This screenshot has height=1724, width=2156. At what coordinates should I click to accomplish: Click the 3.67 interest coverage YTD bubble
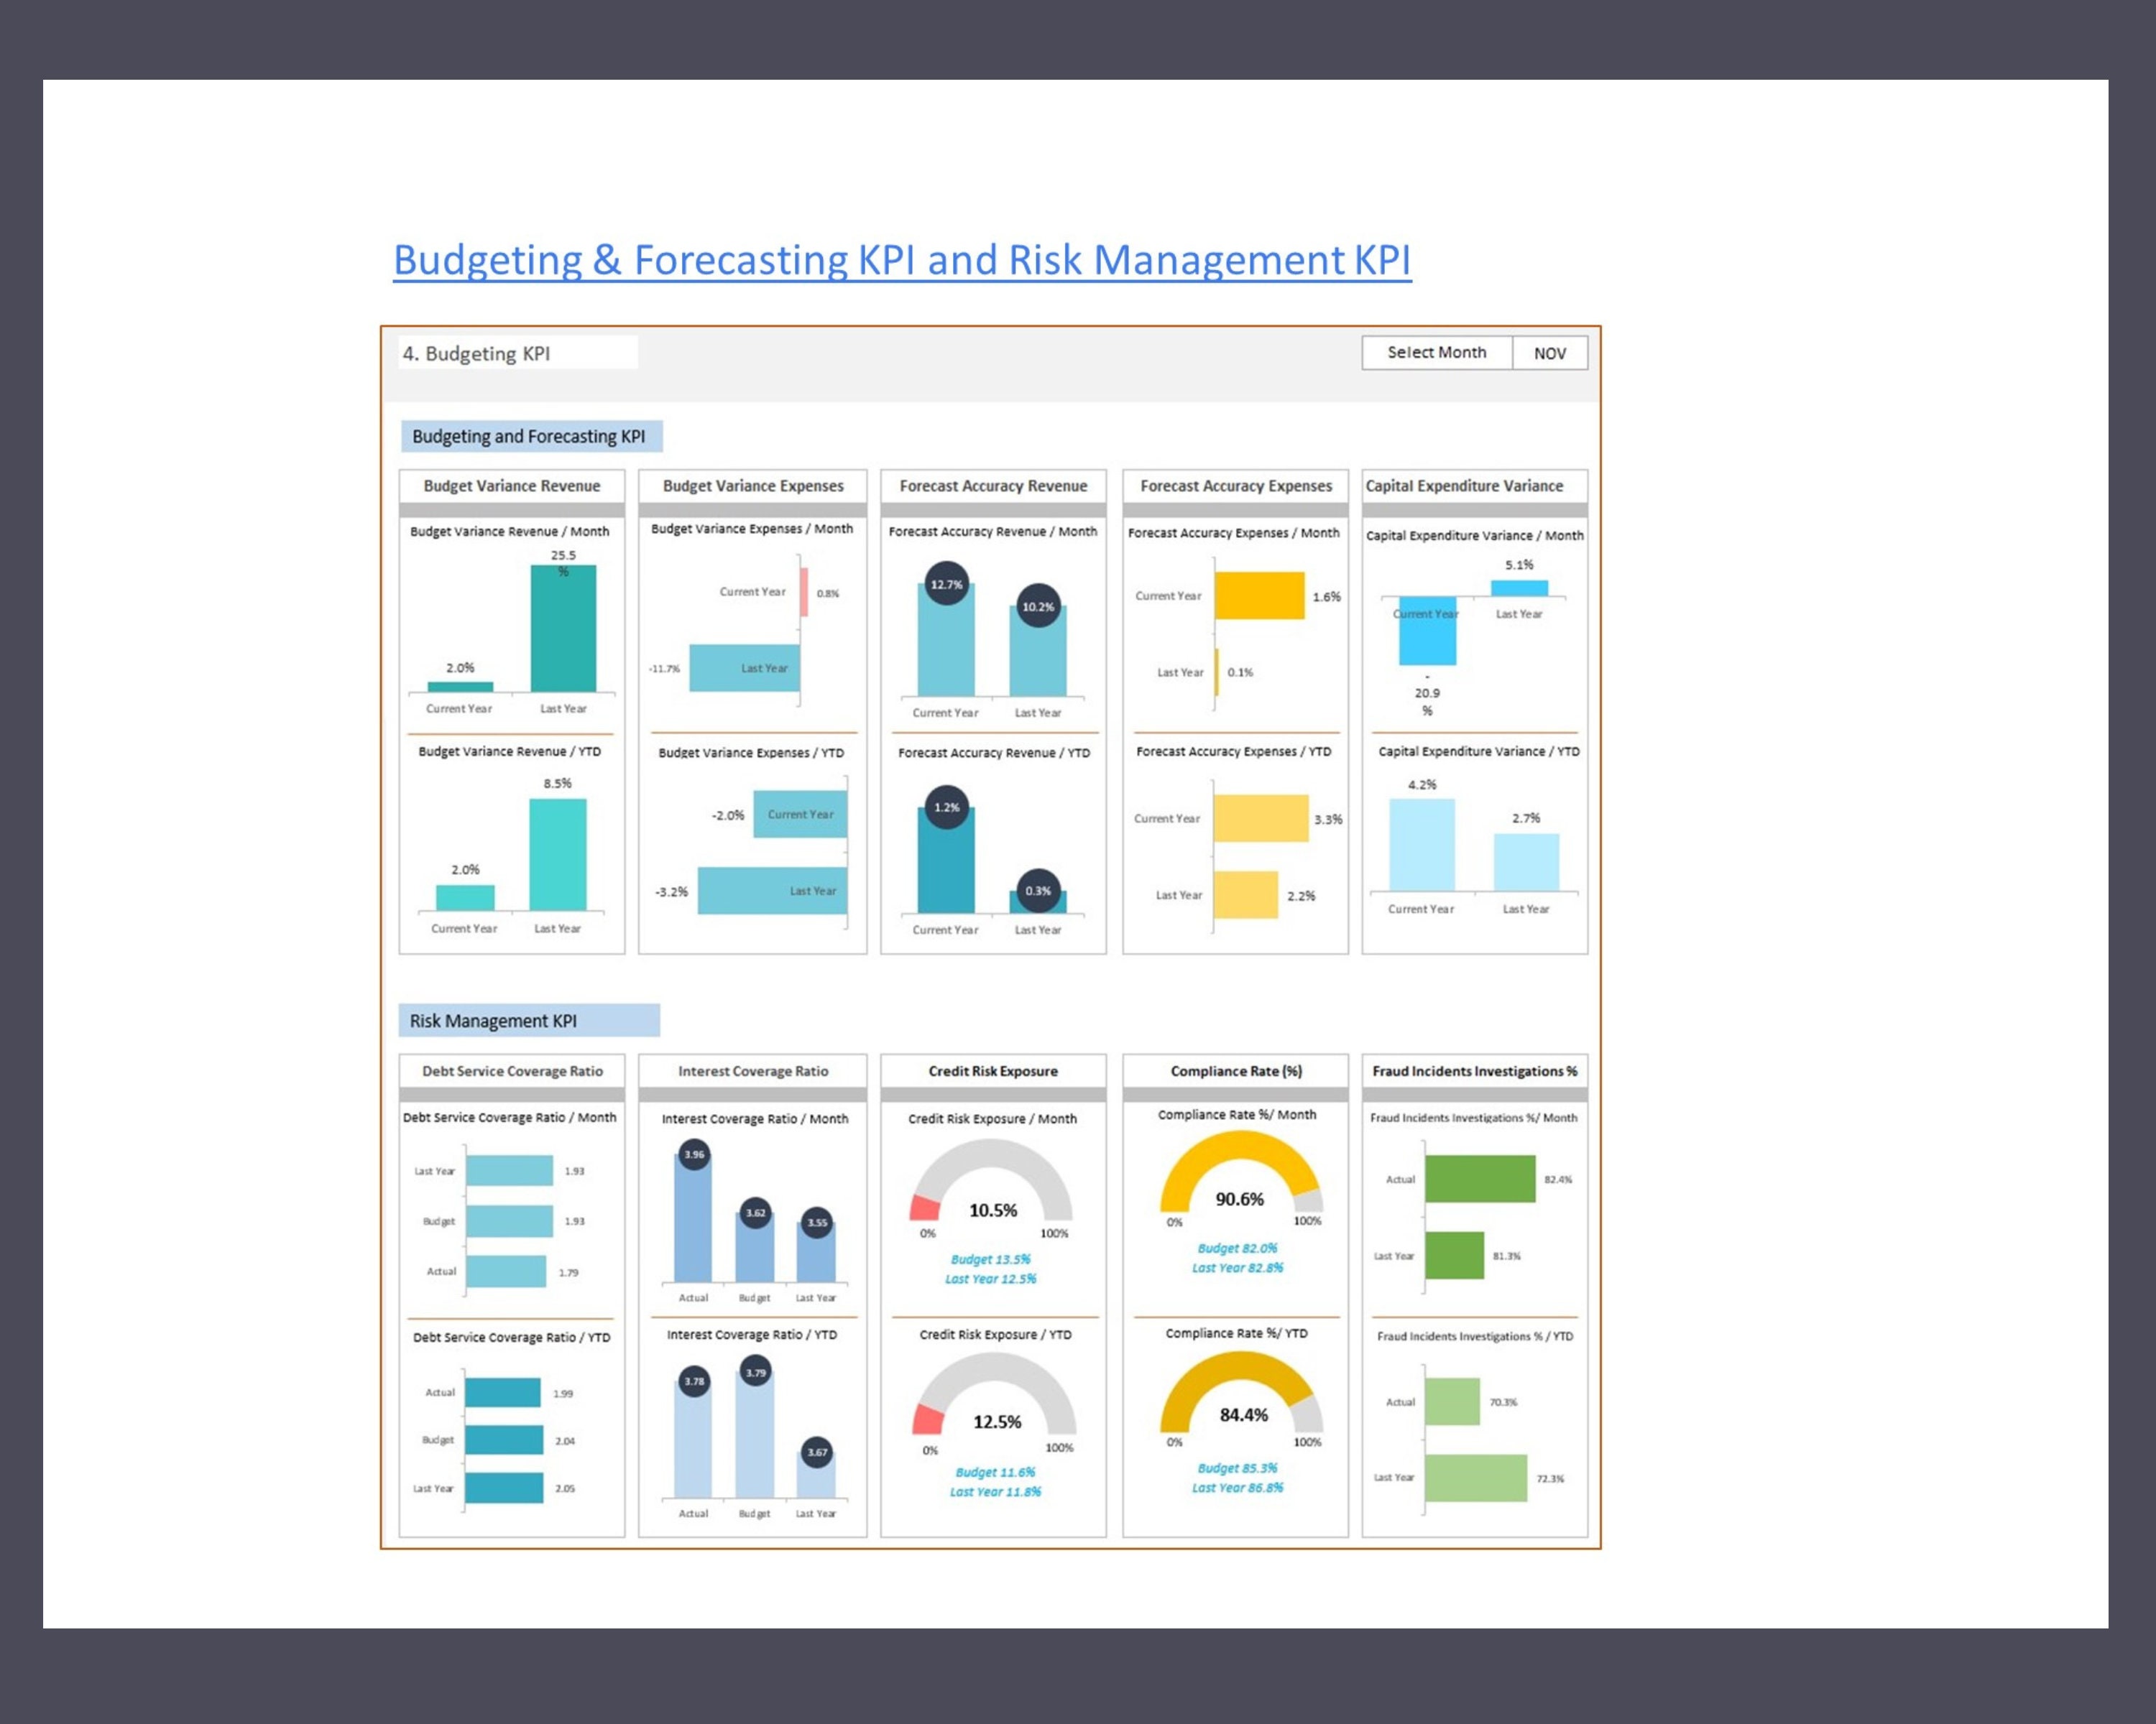817,1452
